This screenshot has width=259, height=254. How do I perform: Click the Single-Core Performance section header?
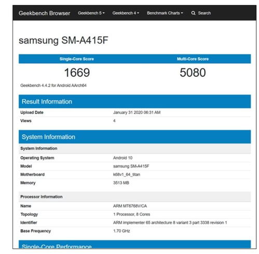pyautogui.click(x=134, y=244)
